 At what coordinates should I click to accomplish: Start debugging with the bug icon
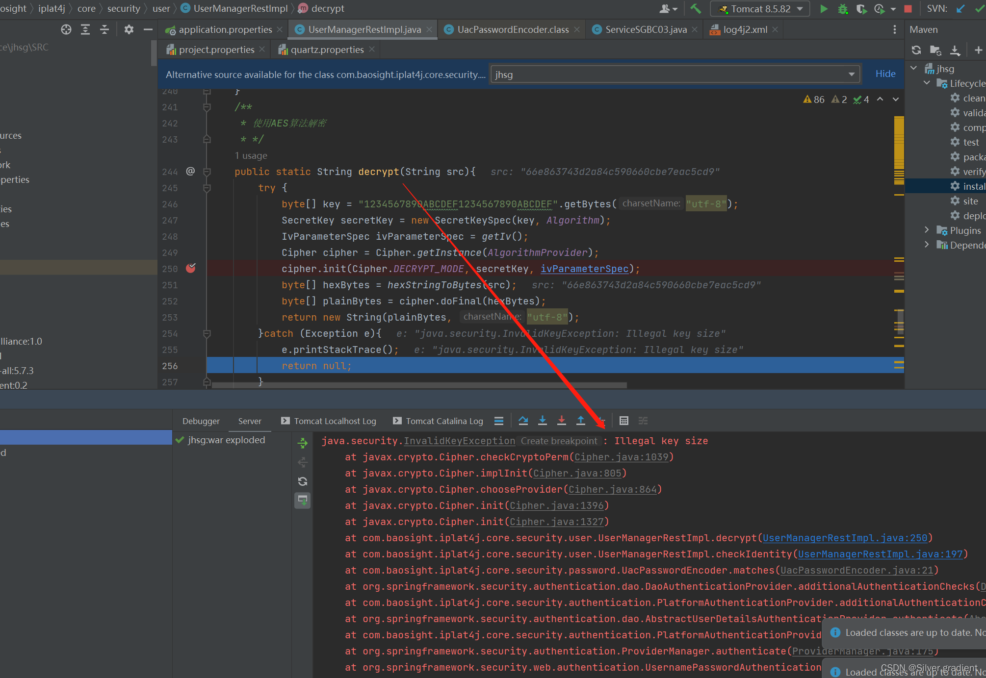[x=843, y=9]
